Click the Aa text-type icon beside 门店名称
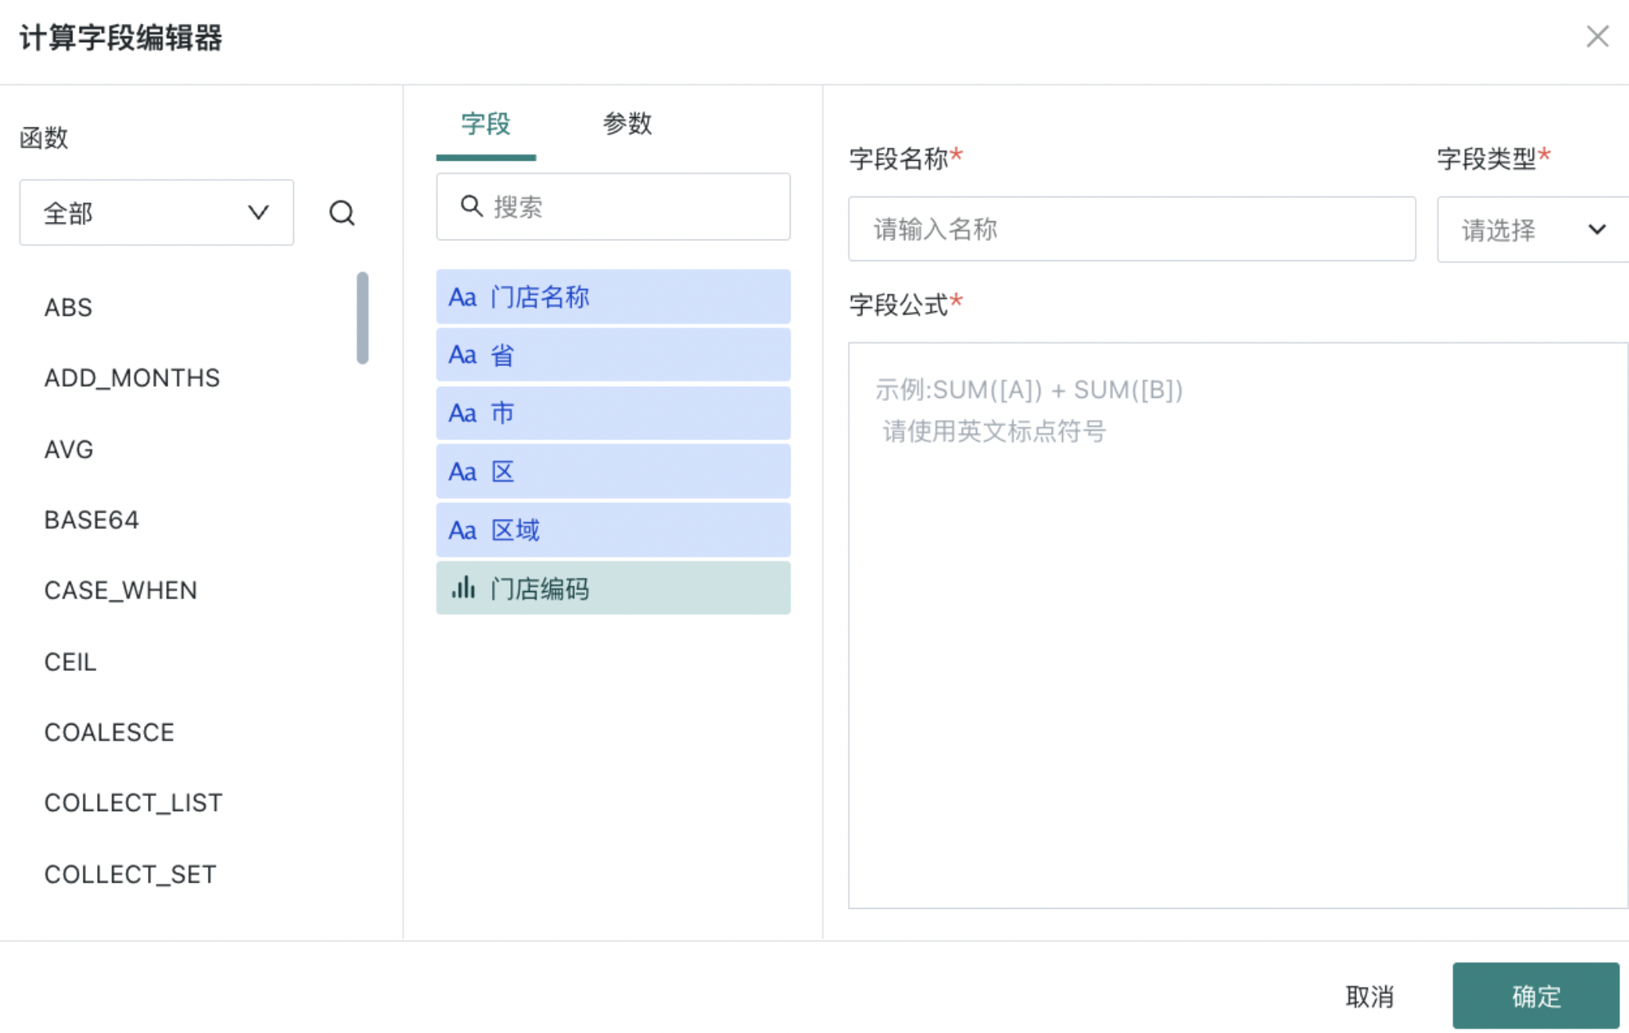 (463, 297)
